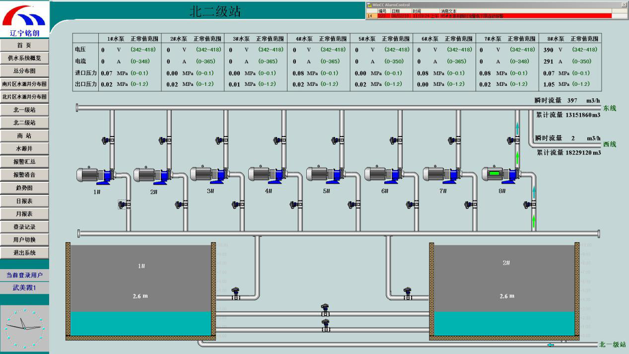Click the 2# tank water level display
This screenshot has height=354, width=629.
pos(506,296)
